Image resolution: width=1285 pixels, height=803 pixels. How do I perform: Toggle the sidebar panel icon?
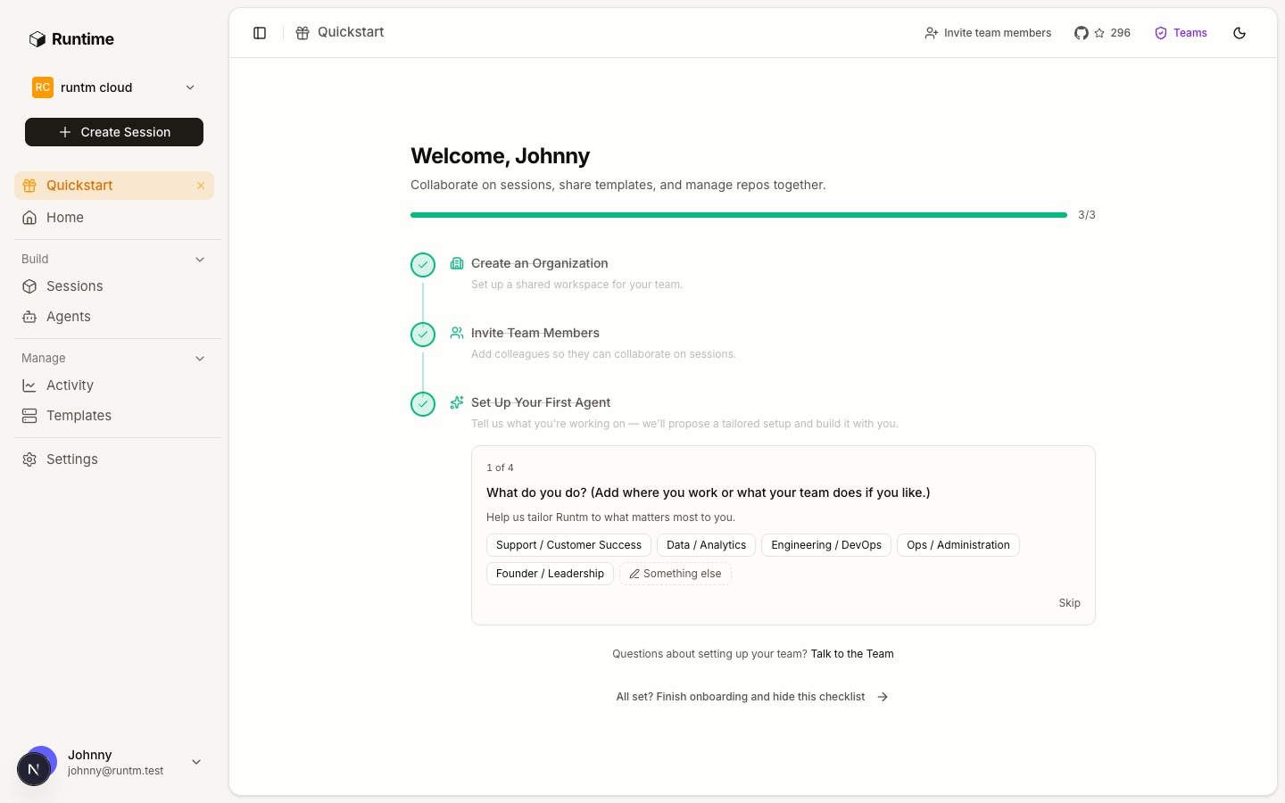260,33
